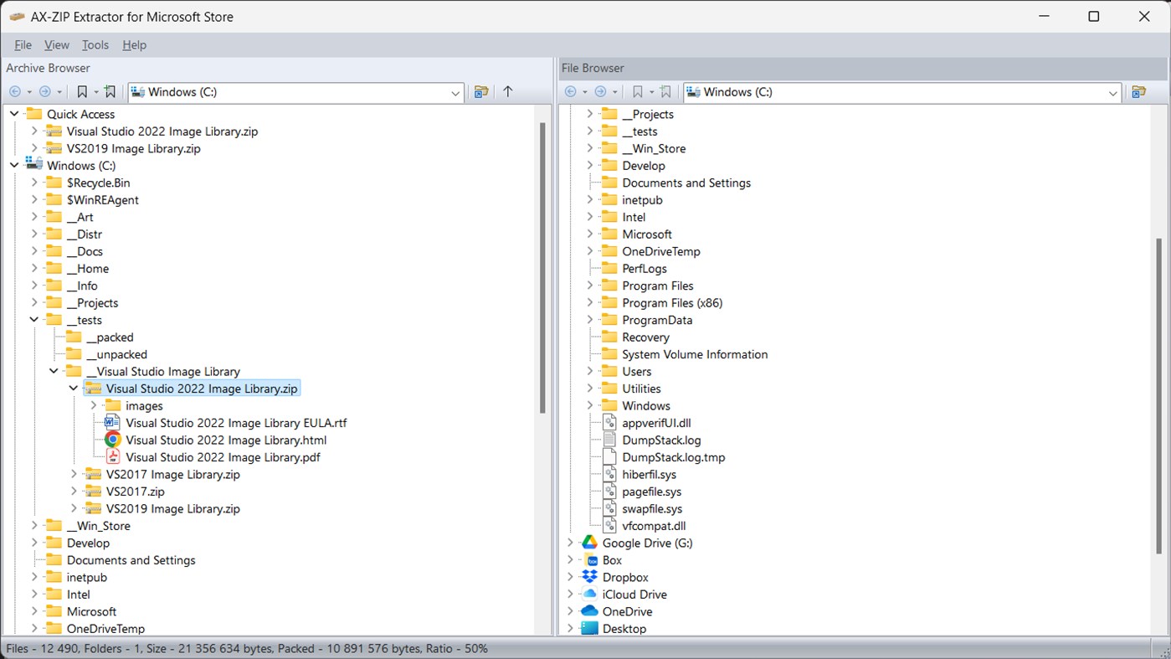Open the Tools menu
Screen dimensions: 1171x659
point(95,44)
